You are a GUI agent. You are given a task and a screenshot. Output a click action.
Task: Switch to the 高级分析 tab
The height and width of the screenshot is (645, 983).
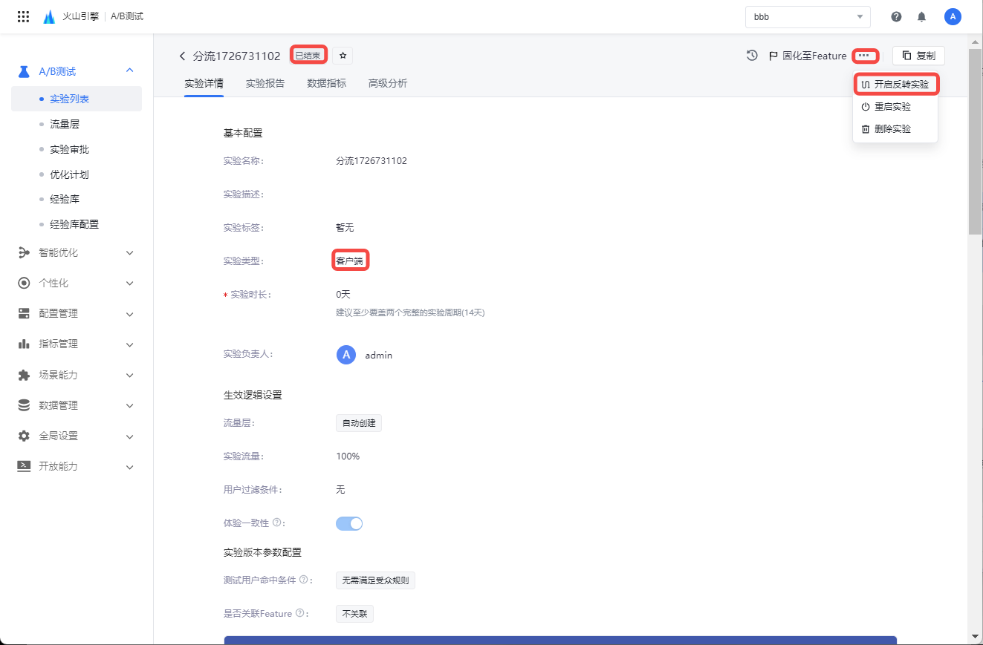point(388,84)
